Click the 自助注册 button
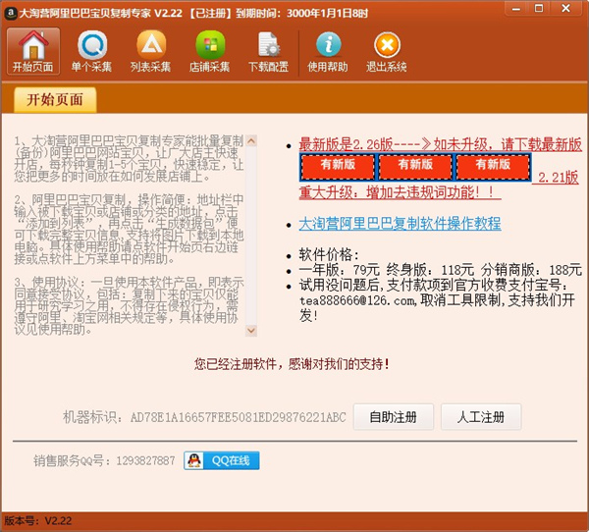The width and height of the screenshot is (589, 532). (x=394, y=417)
